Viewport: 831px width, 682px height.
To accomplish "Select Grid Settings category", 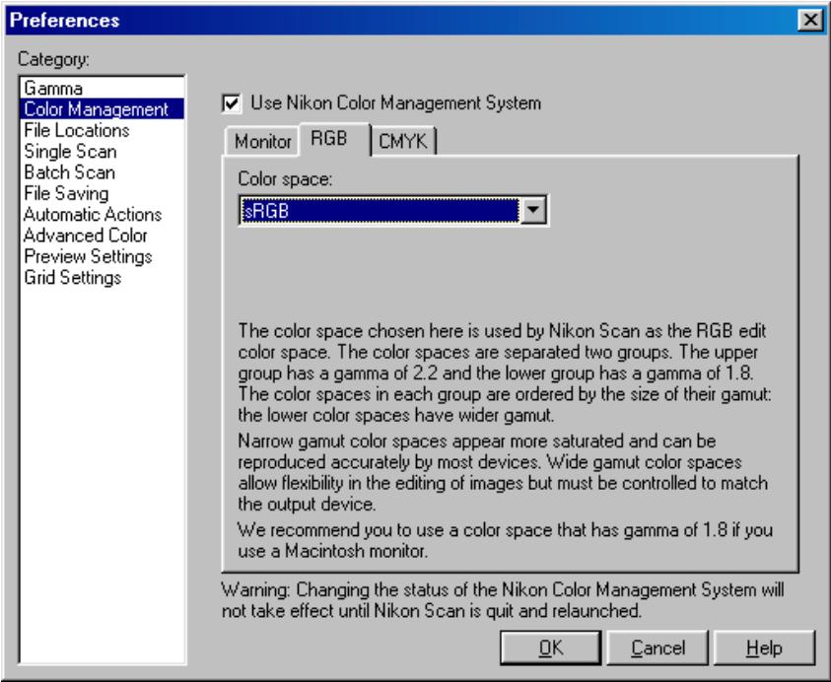I will pos(102,277).
